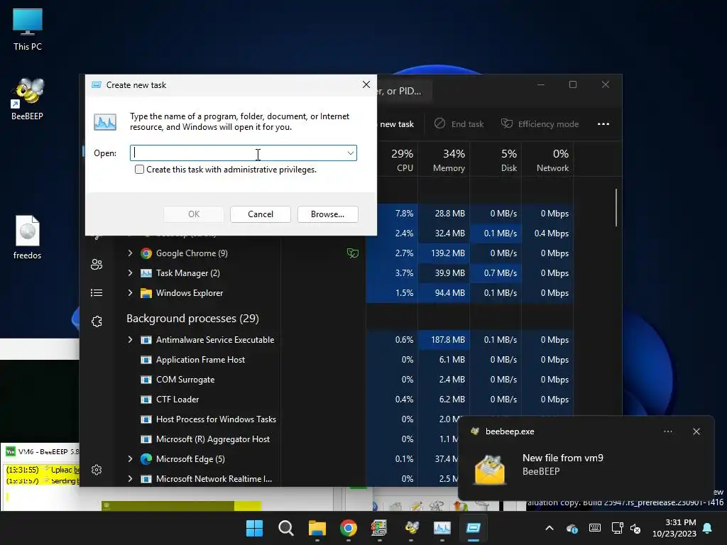Click the CTF Loader process icon

click(146, 400)
